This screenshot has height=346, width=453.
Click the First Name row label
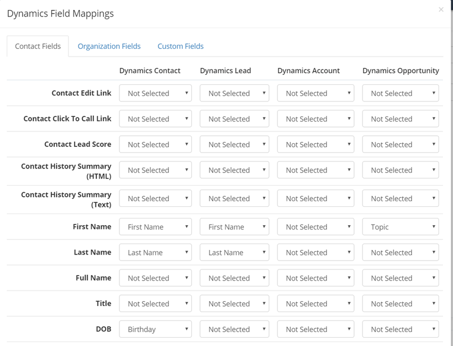coord(92,227)
